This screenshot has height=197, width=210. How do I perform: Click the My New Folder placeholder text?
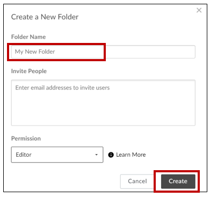35,52
